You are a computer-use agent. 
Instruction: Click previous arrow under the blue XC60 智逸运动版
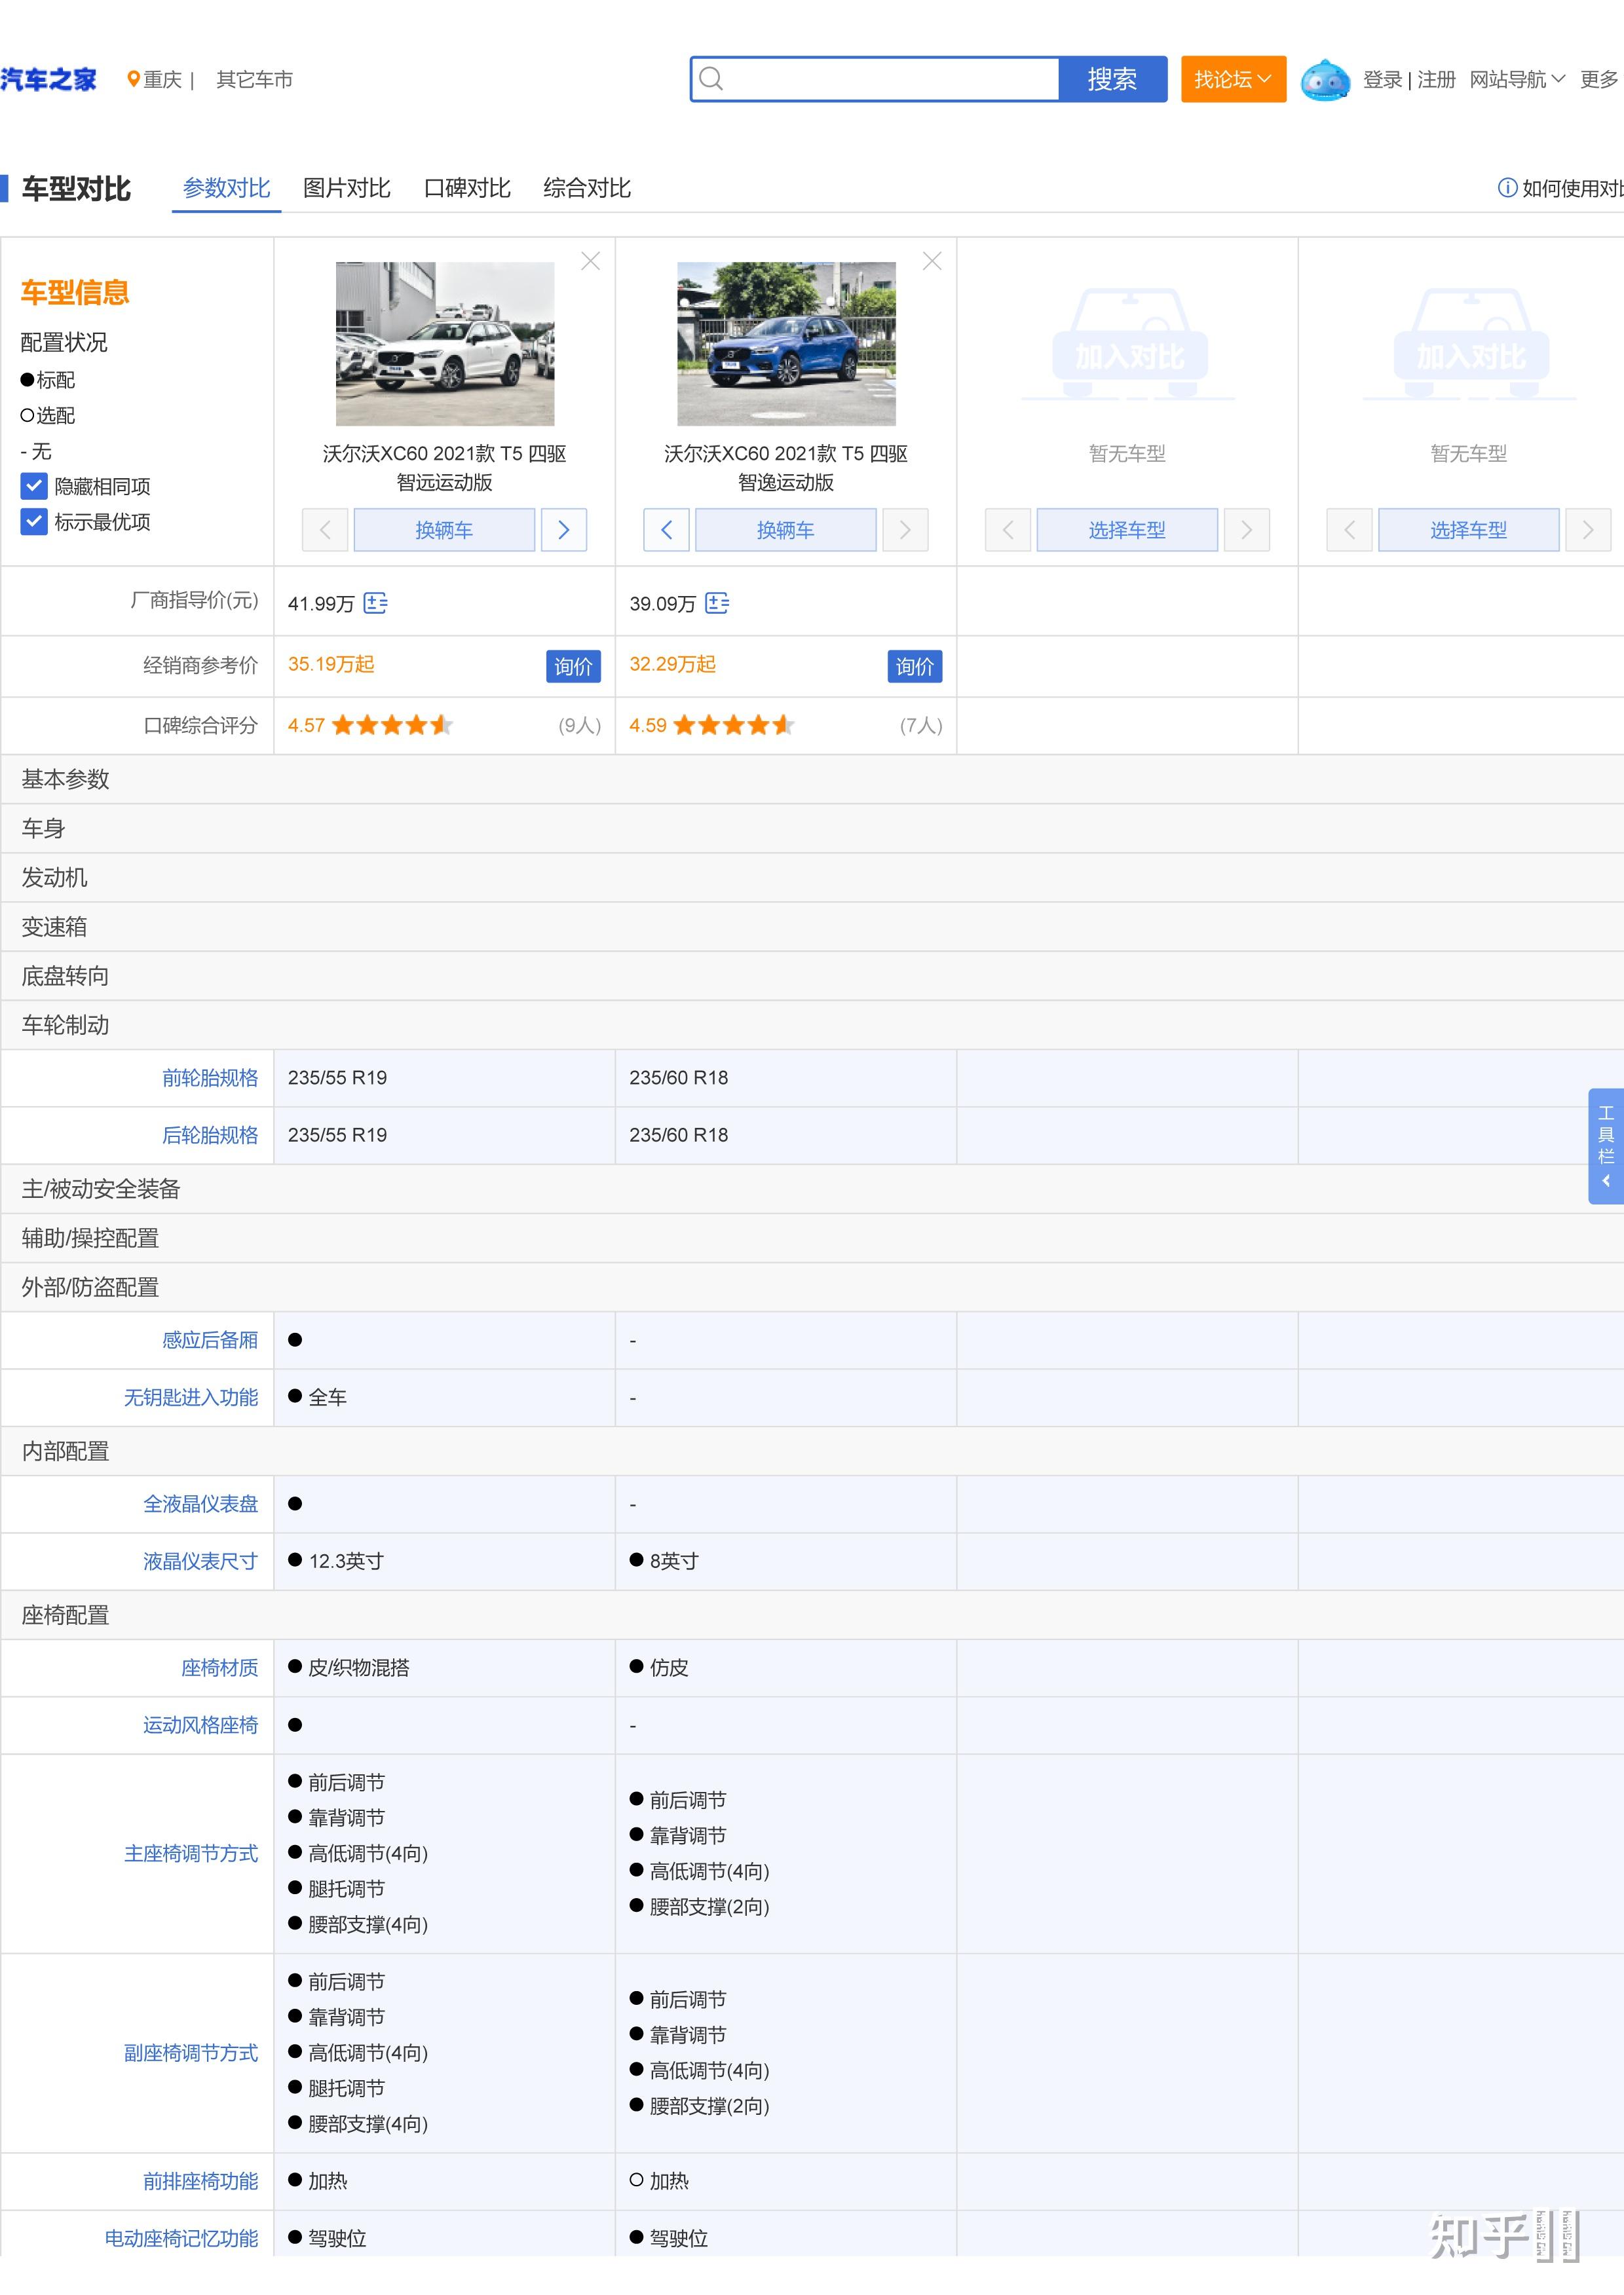(666, 530)
